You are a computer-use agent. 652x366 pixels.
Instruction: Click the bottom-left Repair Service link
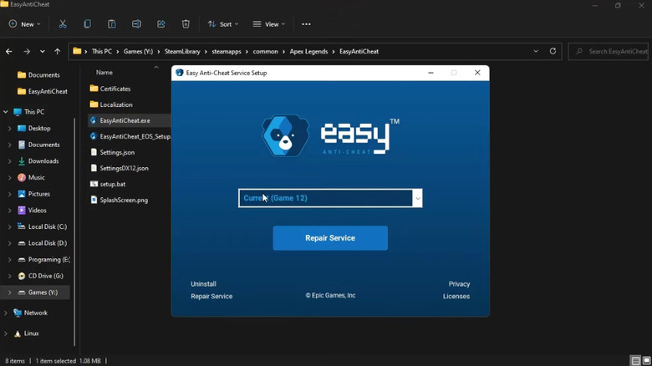pyautogui.click(x=211, y=296)
